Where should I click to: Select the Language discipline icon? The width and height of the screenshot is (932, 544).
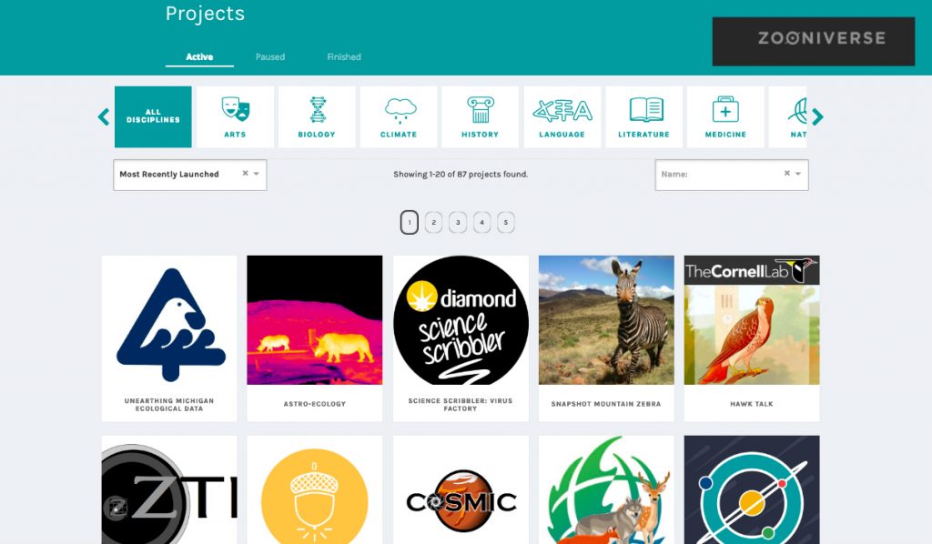[562, 116]
